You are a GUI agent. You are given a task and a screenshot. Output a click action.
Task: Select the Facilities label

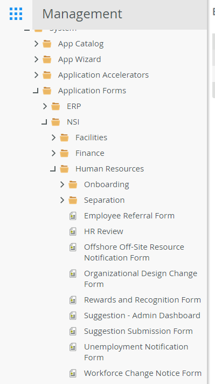[91, 138]
